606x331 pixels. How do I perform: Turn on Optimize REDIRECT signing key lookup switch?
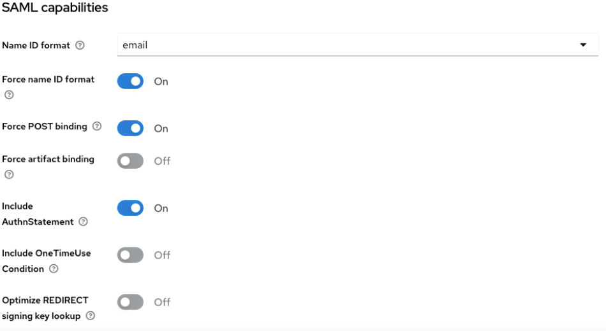click(130, 302)
